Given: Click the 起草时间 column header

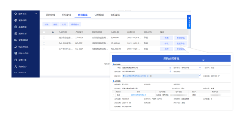Looking at the screenshot, I should (131, 32).
